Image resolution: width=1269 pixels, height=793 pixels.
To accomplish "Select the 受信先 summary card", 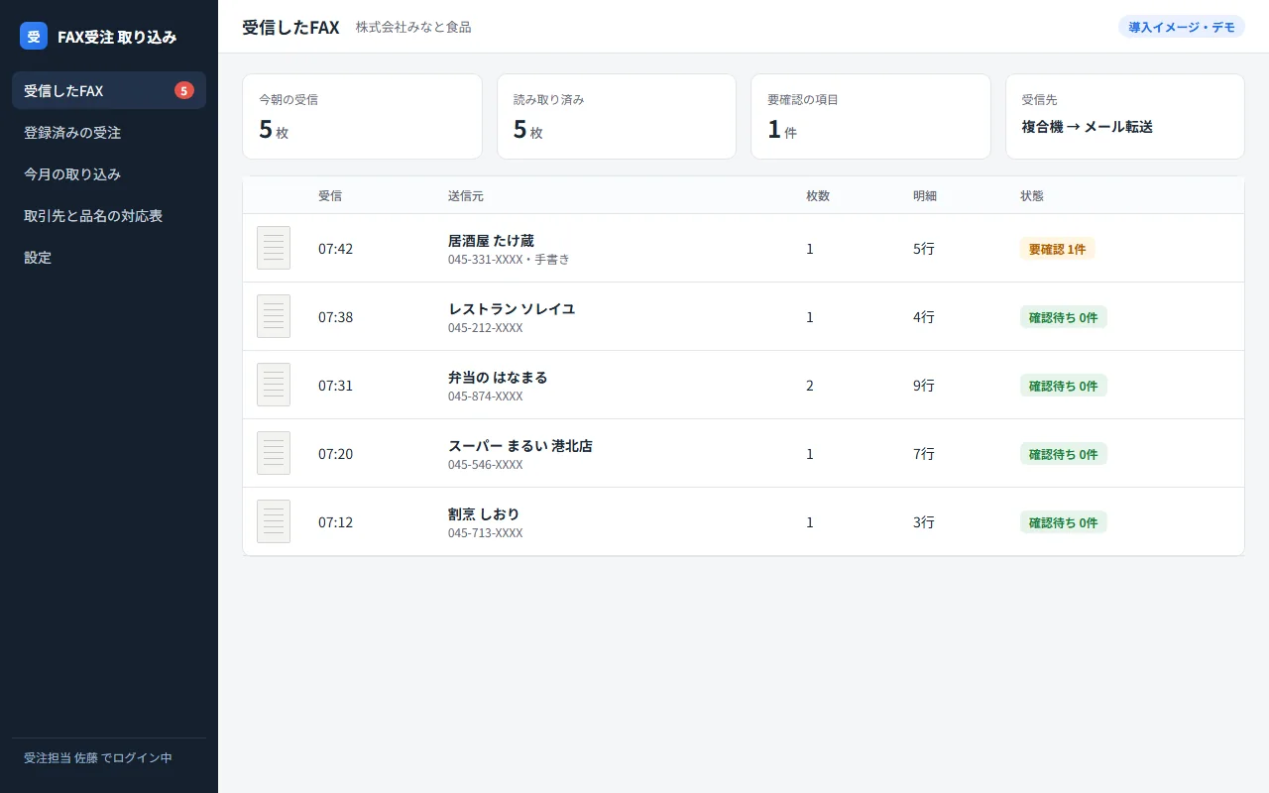I will (x=1125, y=116).
